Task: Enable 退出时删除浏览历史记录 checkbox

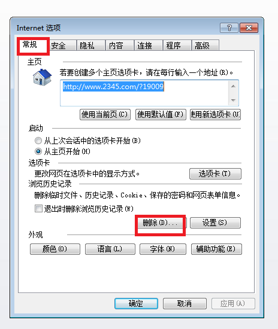Action: coord(38,209)
